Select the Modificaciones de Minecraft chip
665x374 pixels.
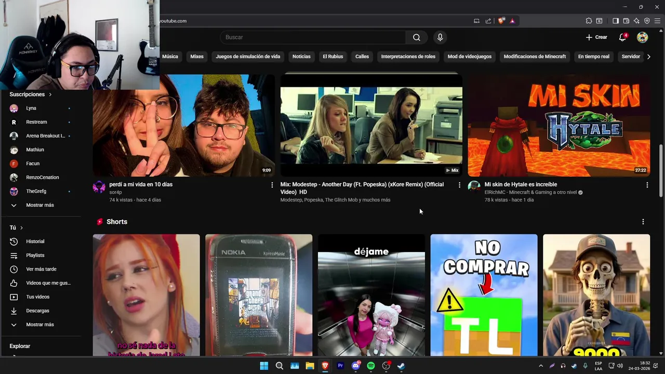coord(535,57)
